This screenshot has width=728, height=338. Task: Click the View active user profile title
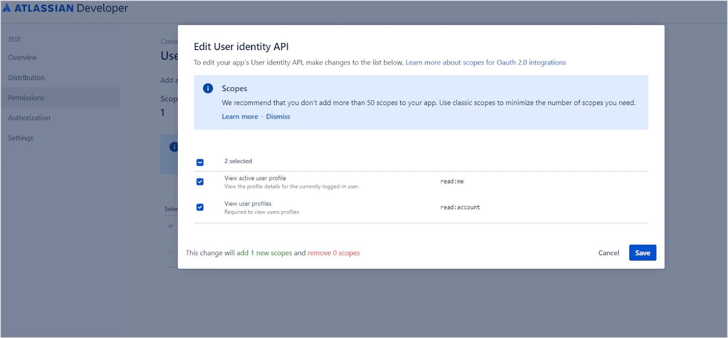click(x=255, y=178)
